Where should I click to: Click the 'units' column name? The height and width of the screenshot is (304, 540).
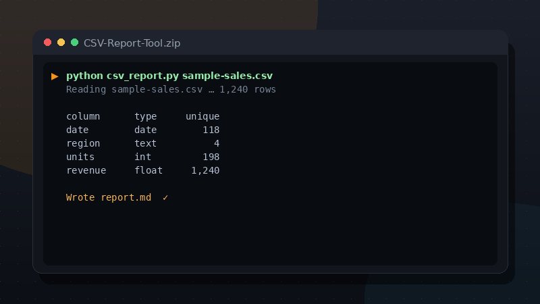tap(80, 157)
